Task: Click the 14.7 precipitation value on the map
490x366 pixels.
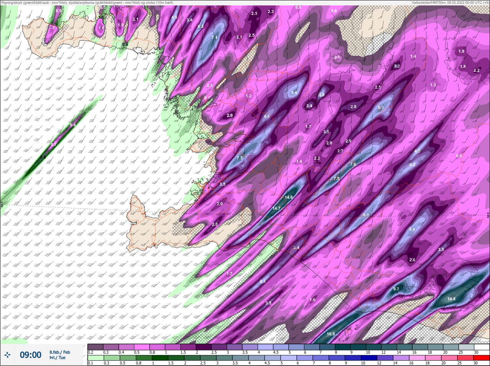Action: (x=276, y=208)
